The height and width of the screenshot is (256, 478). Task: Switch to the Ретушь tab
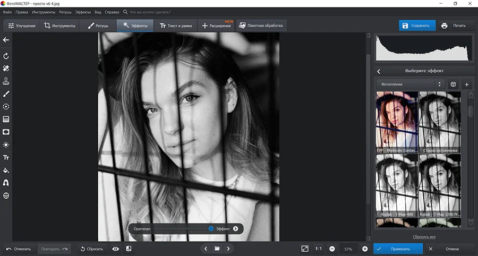(98, 25)
